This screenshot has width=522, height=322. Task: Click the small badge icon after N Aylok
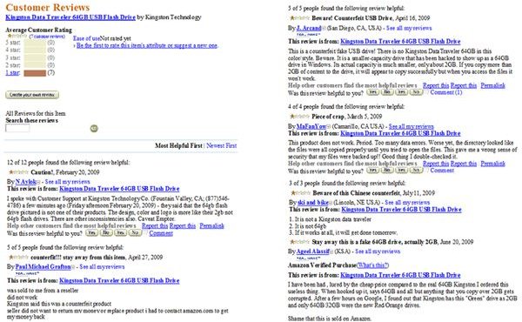[x=38, y=182]
